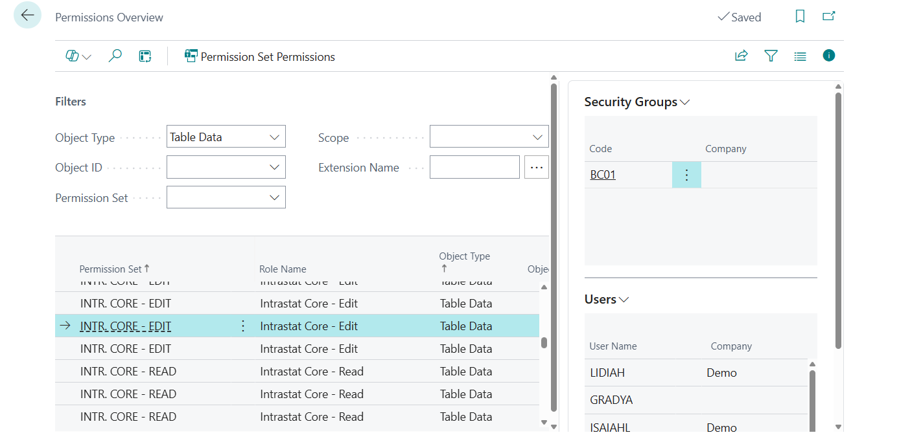Toggle the list view icon
899x435 pixels.
[x=800, y=56]
